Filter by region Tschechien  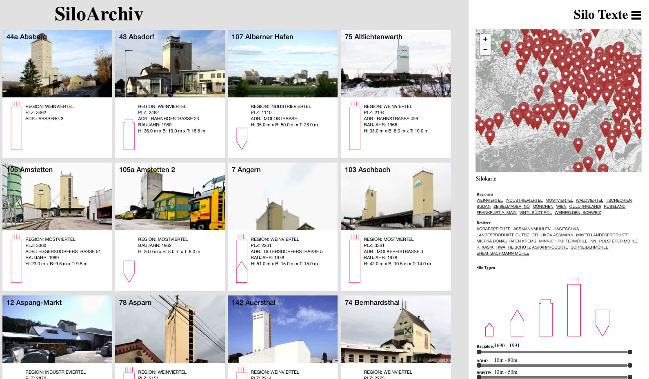(x=619, y=201)
